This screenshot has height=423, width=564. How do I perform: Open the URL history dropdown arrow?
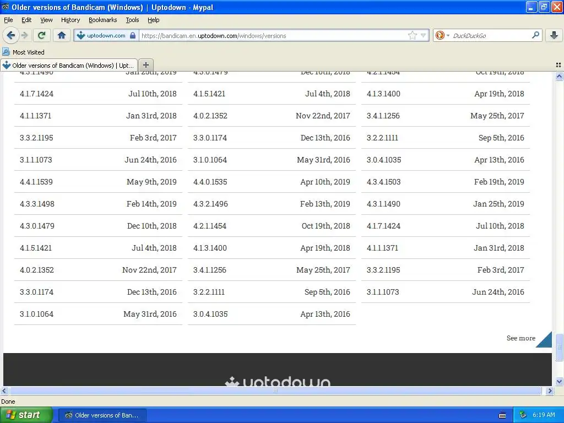point(424,35)
